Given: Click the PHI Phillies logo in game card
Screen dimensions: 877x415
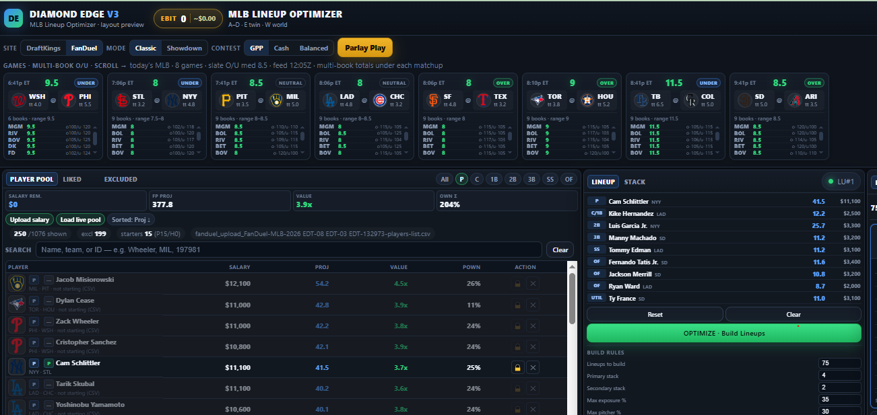Looking at the screenshot, I should (x=68, y=100).
